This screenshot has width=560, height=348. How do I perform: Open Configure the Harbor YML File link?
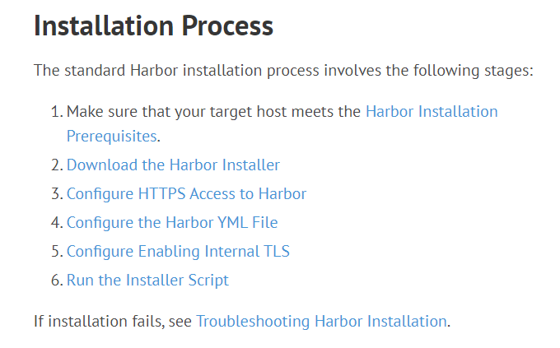[x=172, y=223]
